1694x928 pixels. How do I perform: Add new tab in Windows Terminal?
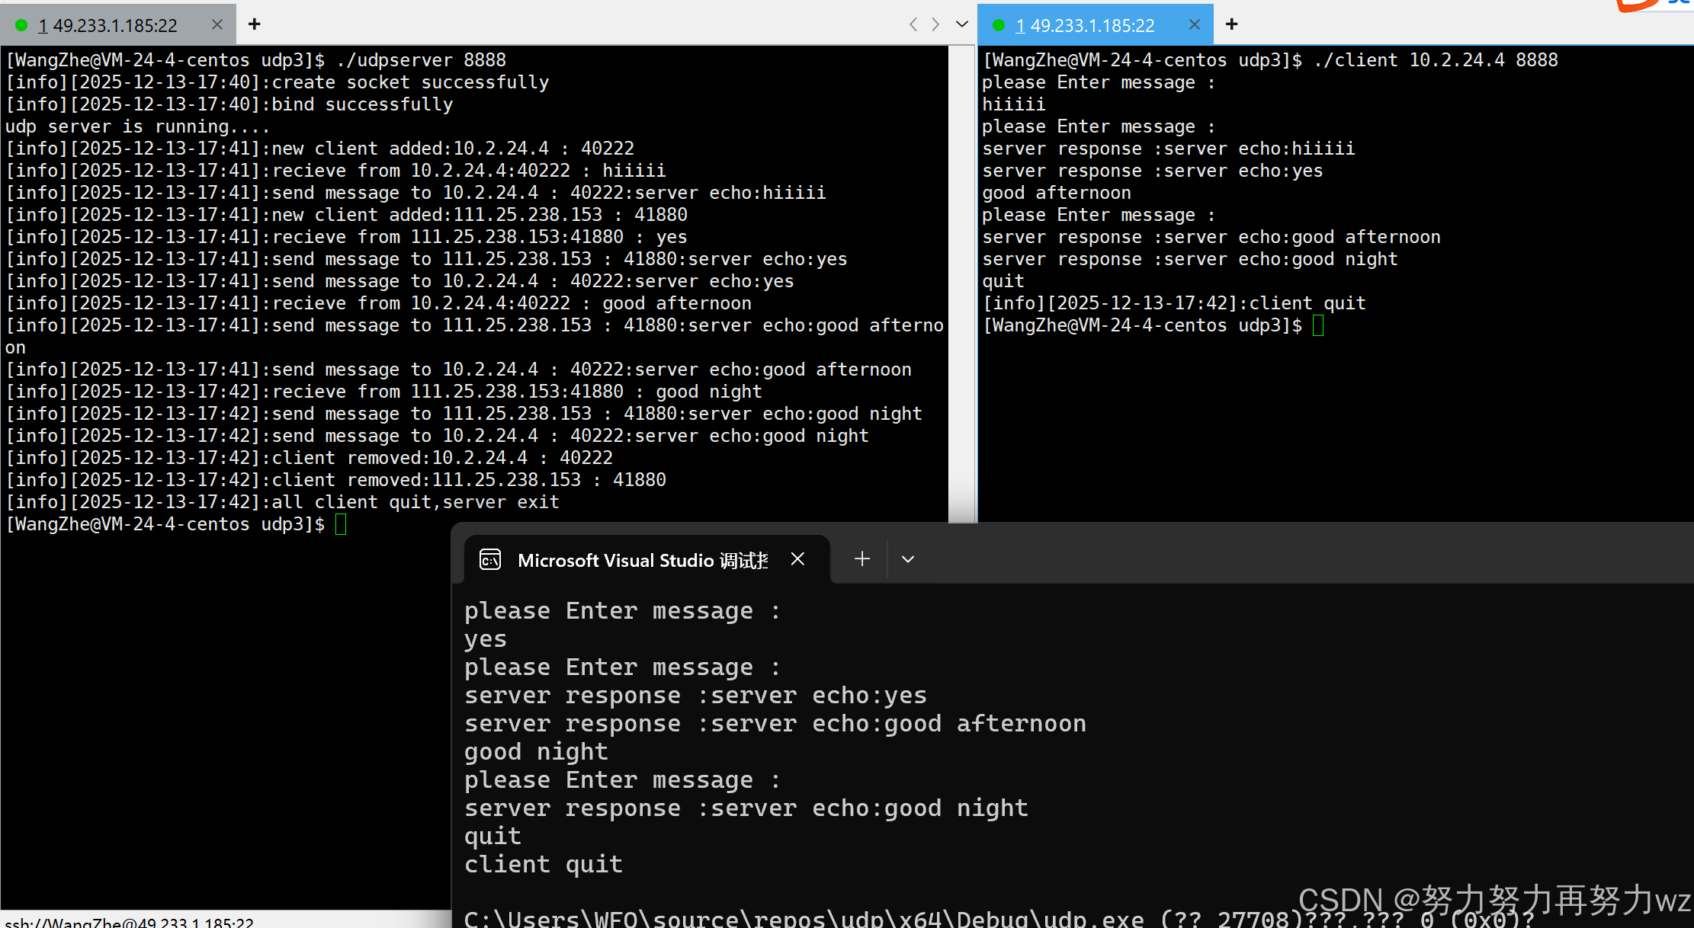(862, 559)
